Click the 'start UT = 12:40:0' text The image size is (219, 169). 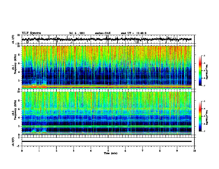pos(134,33)
